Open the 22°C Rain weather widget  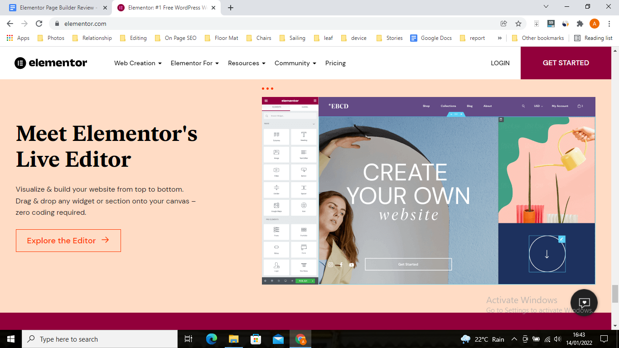482,339
